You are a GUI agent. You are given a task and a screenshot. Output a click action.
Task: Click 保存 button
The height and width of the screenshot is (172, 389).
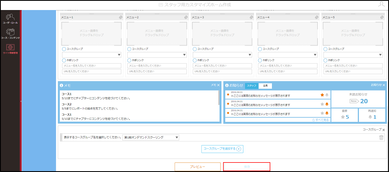coord(247,167)
